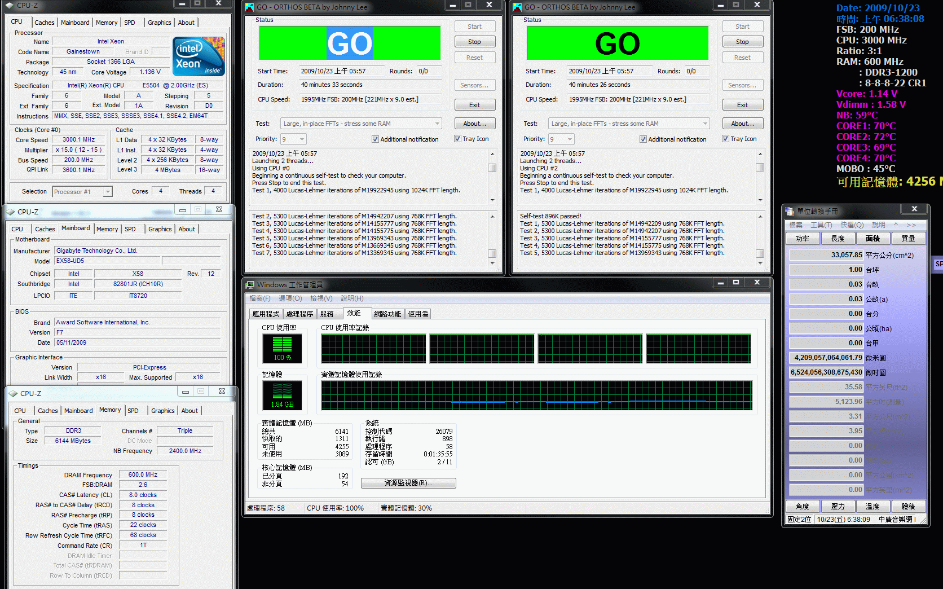This screenshot has width=943, height=589.
Task: Click About... in the left ORTHOS window
Action: pos(474,124)
